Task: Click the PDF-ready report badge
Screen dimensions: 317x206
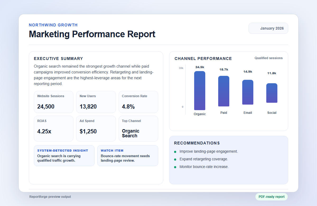Action: tap(272, 197)
